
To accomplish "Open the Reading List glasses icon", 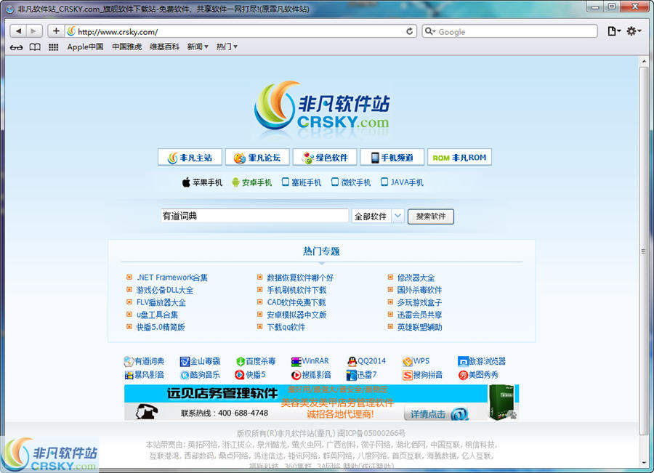I will (16, 47).
